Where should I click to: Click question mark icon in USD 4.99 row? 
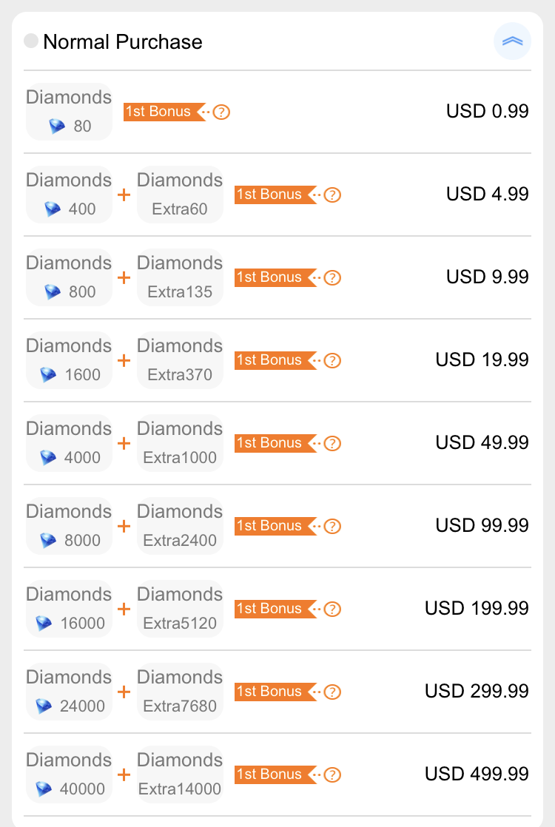click(x=332, y=195)
